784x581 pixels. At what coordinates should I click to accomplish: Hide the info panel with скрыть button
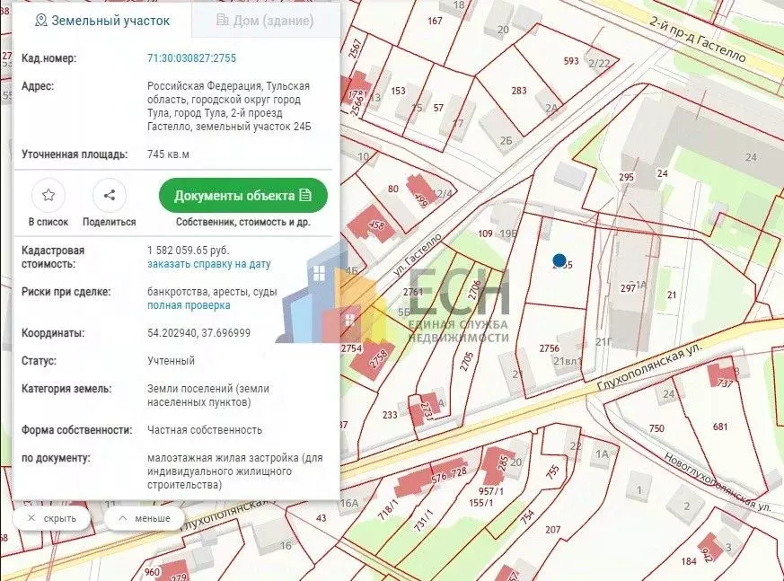51,518
